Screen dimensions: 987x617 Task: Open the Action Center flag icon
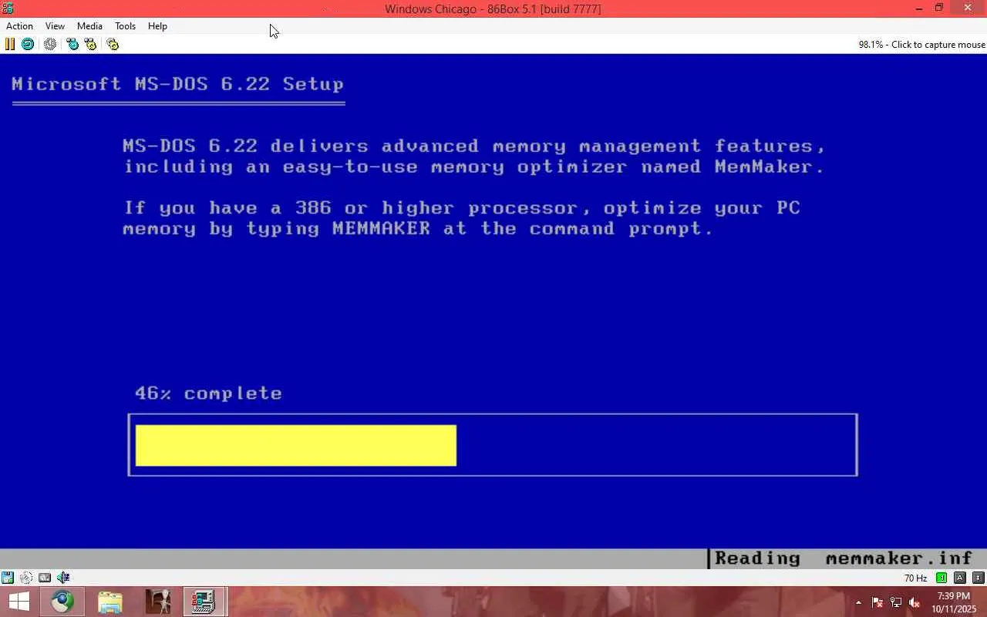tap(878, 602)
